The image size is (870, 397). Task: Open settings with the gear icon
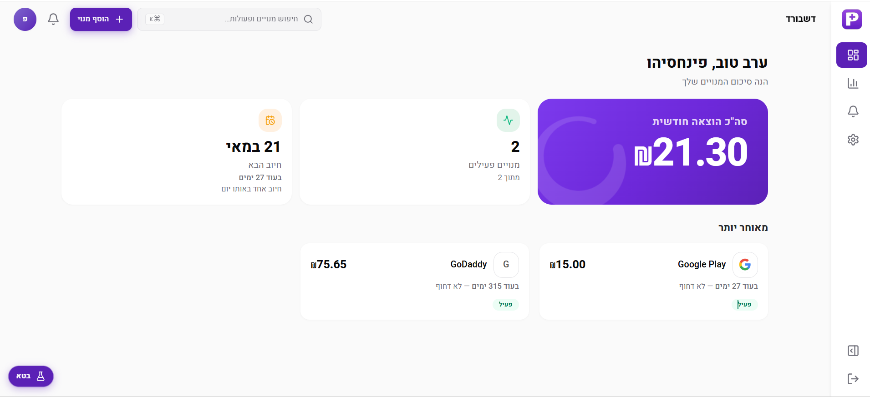tap(853, 140)
